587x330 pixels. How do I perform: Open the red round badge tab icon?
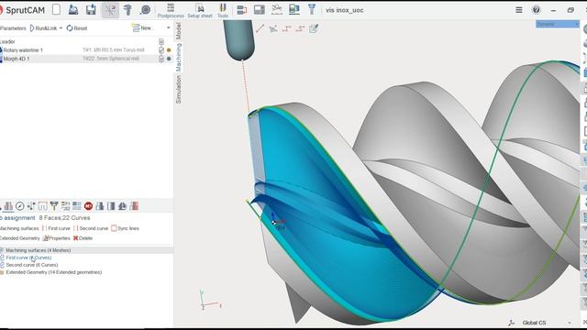coord(88,205)
